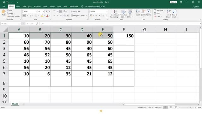
Task: Center cell text horizontally
Action: pos(57,16)
